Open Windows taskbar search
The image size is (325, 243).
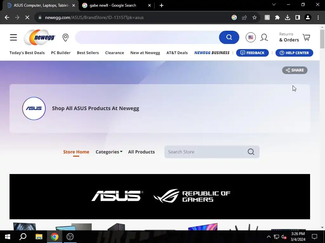(x=23, y=237)
